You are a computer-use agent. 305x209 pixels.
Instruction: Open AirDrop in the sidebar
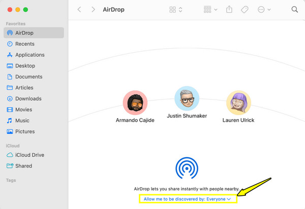[x=34, y=33]
